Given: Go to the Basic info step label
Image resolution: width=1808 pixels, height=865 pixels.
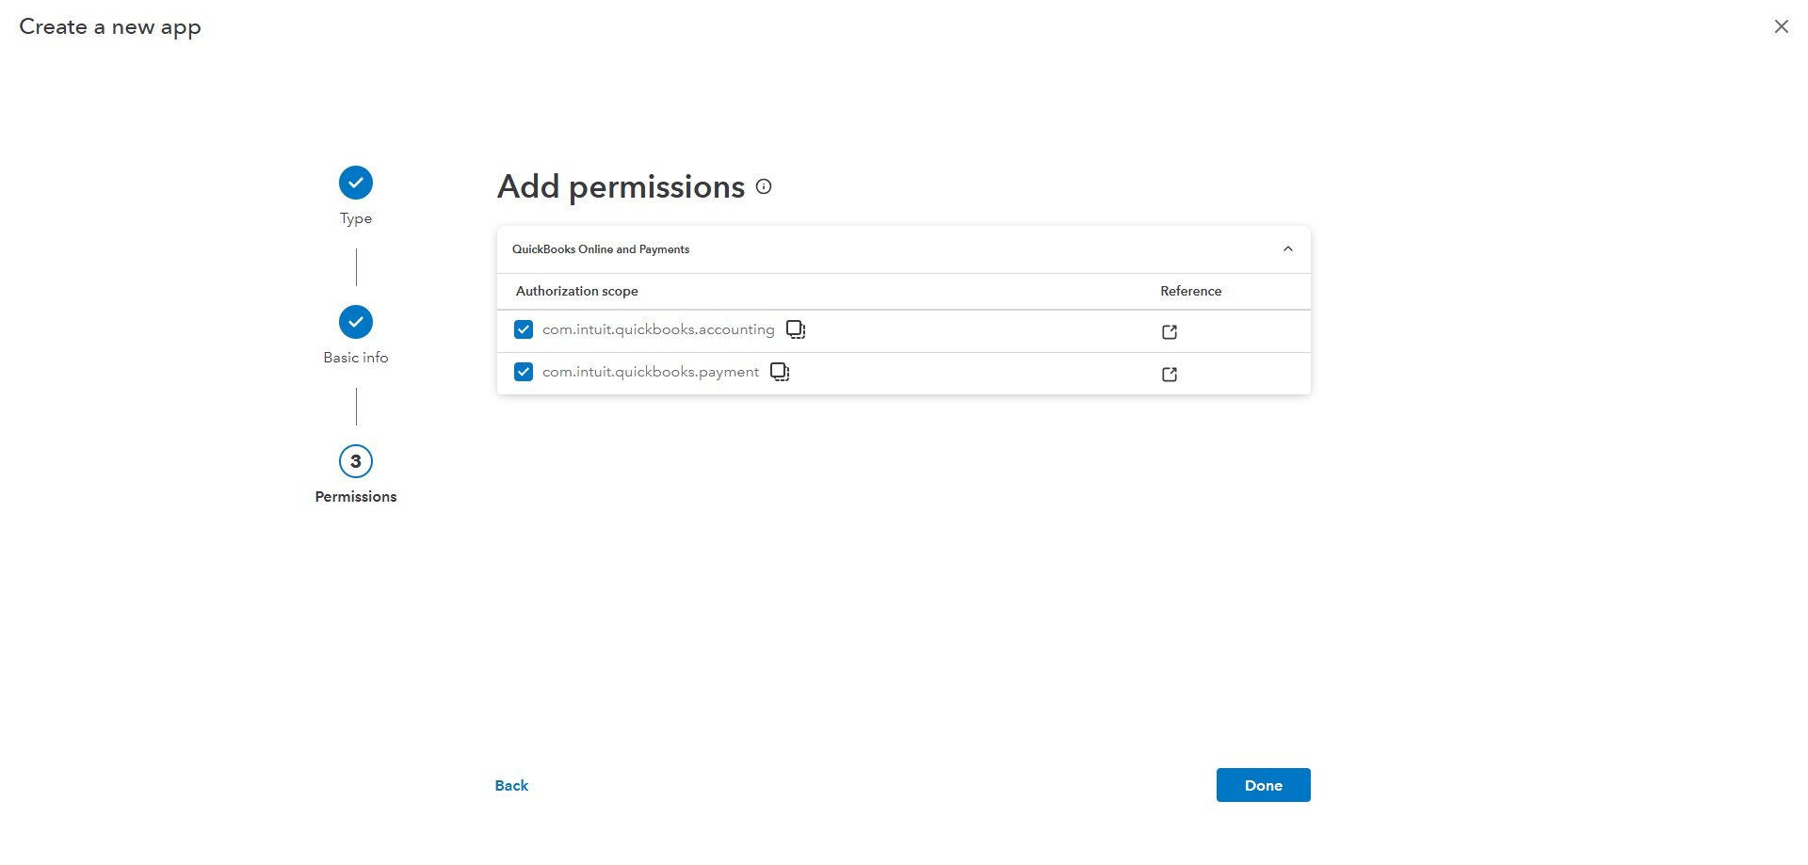Looking at the screenshot, I should click(356, 358).
